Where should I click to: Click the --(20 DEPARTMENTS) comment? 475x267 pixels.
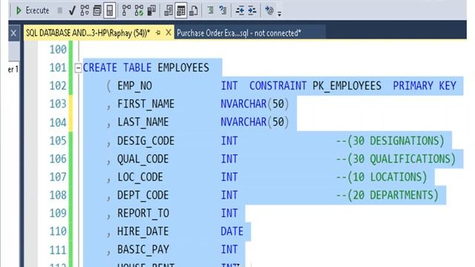[387, 195]
